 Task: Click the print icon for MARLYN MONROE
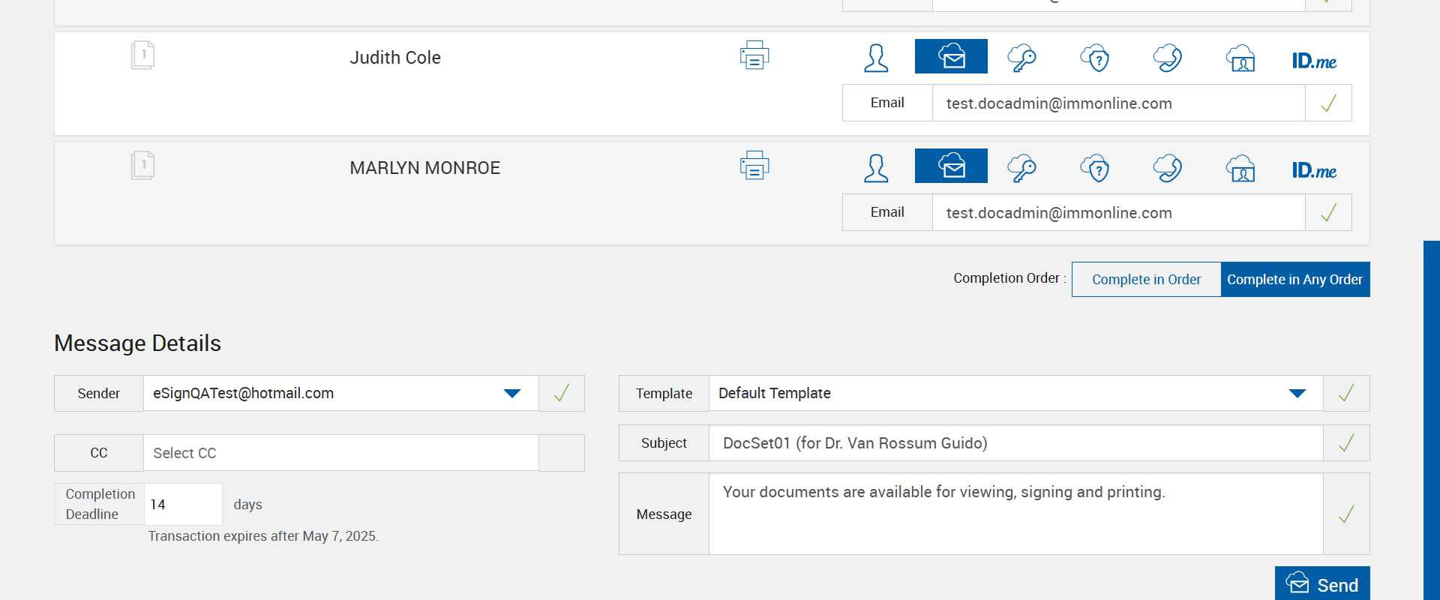[754, 166]
